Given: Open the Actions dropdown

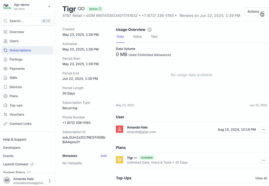Looking at the screenshot, I should (x=255, y=12).
